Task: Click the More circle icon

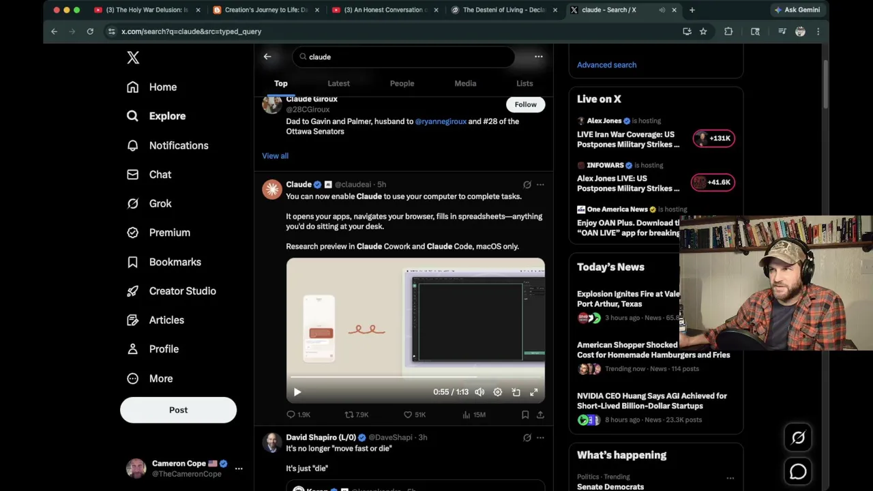Action: [x=133, y=378]
